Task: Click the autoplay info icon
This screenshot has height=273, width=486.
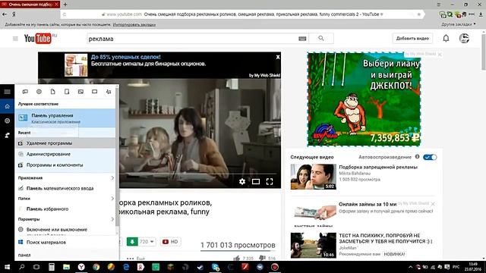Action: pyautogui.click(x=417, y=157)
